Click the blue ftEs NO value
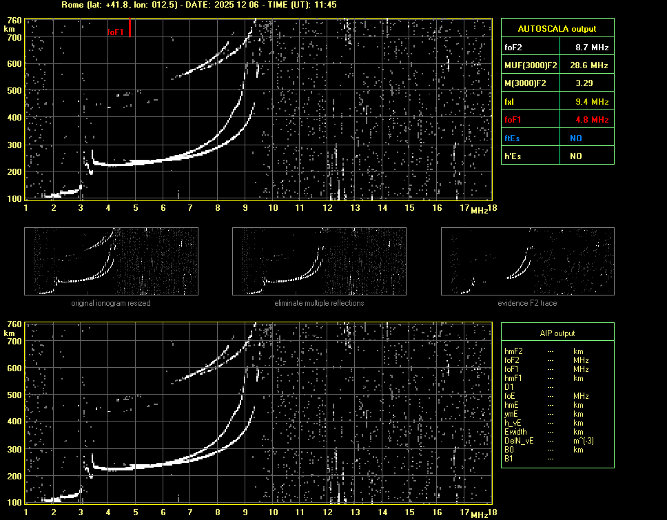Viewport: 667px width, 520px height. [575, 138]
